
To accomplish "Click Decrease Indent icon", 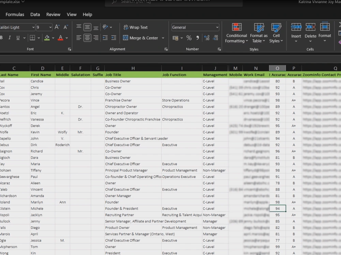I will (x=105, y=38).
